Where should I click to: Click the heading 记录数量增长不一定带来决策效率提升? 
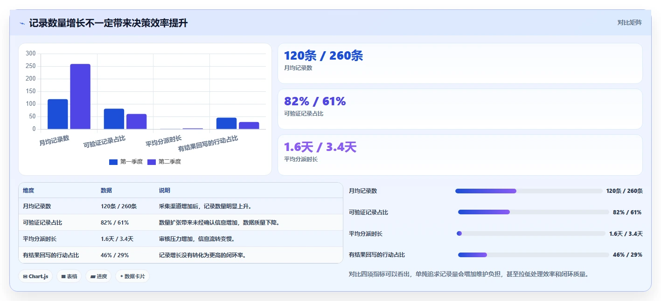tap(108, 23)
